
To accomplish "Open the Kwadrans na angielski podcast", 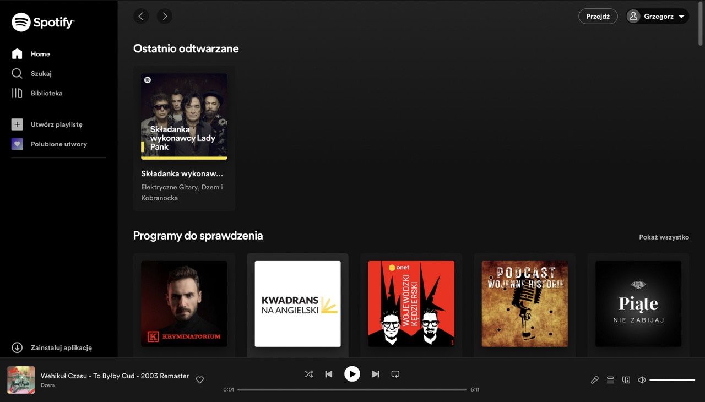I will tap(297, 304).
